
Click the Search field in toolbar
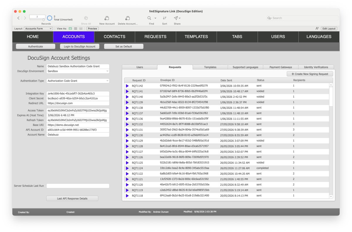(x=302, y=18)
